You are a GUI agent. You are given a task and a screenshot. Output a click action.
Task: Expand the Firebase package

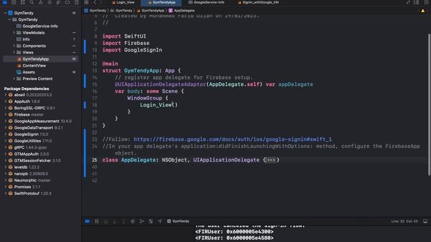pyautogui.click(x=5, y=114)
